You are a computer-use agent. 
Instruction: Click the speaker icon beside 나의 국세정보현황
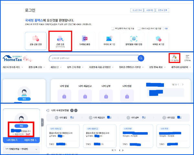pos(48,110)
